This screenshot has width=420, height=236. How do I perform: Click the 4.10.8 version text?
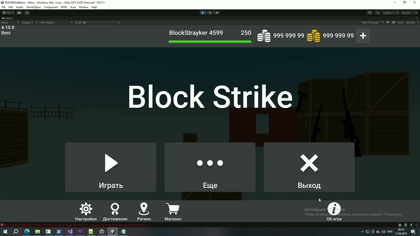8,28
